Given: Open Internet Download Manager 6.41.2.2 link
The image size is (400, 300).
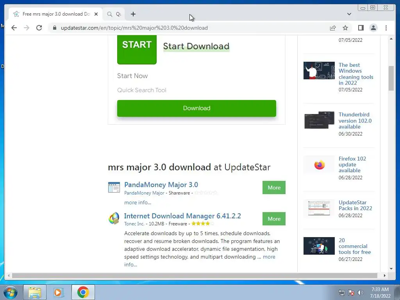Looking at the screenshot, I should (182, 216).
